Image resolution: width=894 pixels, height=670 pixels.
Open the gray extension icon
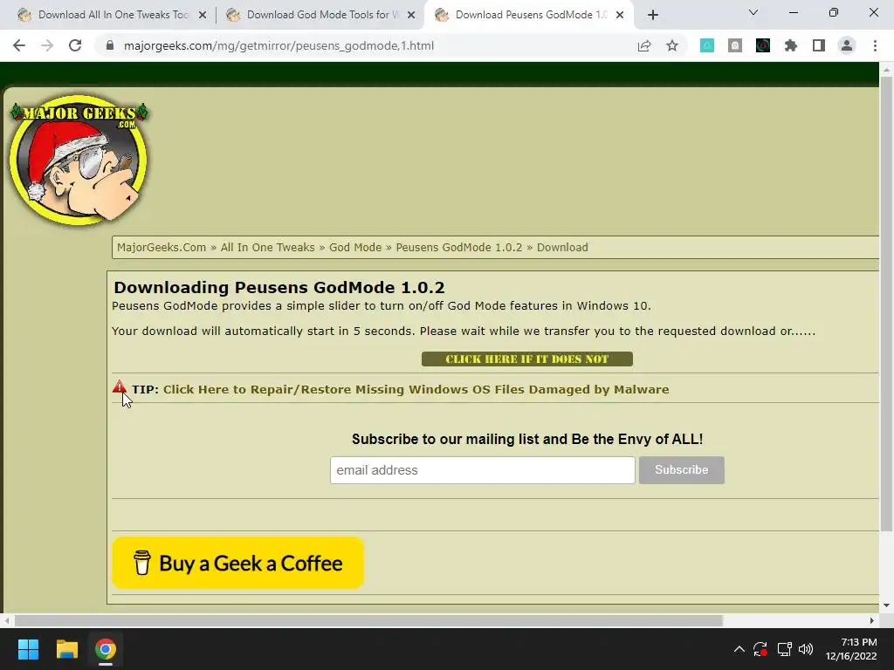point(735,45)
